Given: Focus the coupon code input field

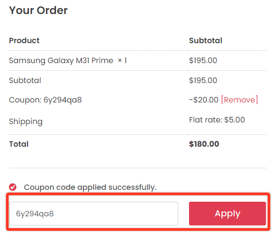Looking at the screenshot, I should coord(94,214).
